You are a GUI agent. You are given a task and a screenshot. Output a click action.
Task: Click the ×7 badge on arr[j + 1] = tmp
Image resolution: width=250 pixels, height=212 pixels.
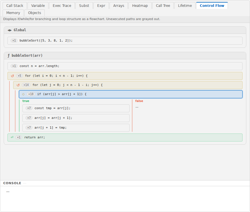tap(29, 127)
